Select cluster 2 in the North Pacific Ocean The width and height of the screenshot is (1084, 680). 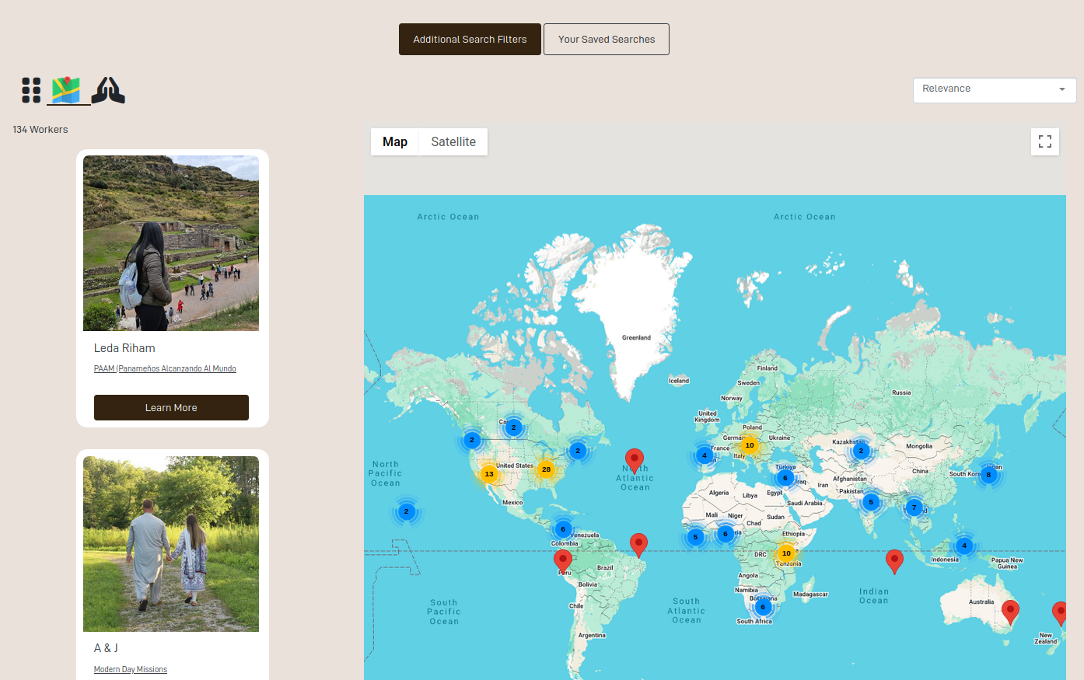coord(406,511)
